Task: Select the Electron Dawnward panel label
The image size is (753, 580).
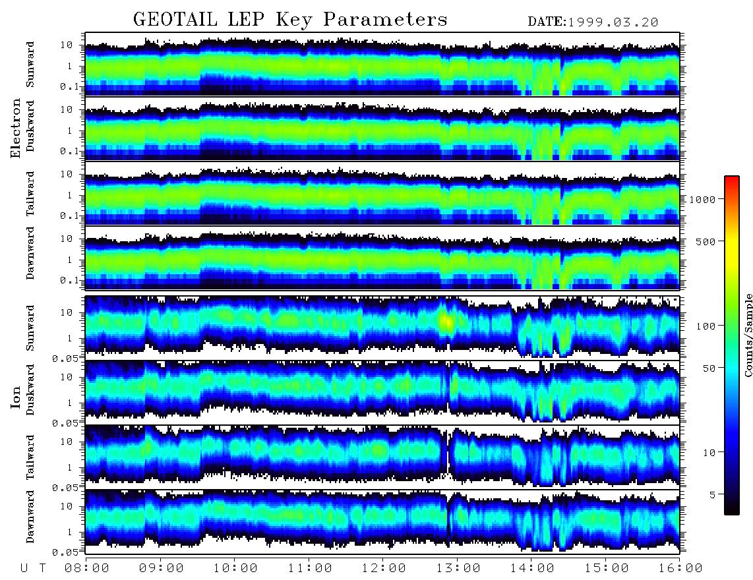Action: tap(30, 253)
